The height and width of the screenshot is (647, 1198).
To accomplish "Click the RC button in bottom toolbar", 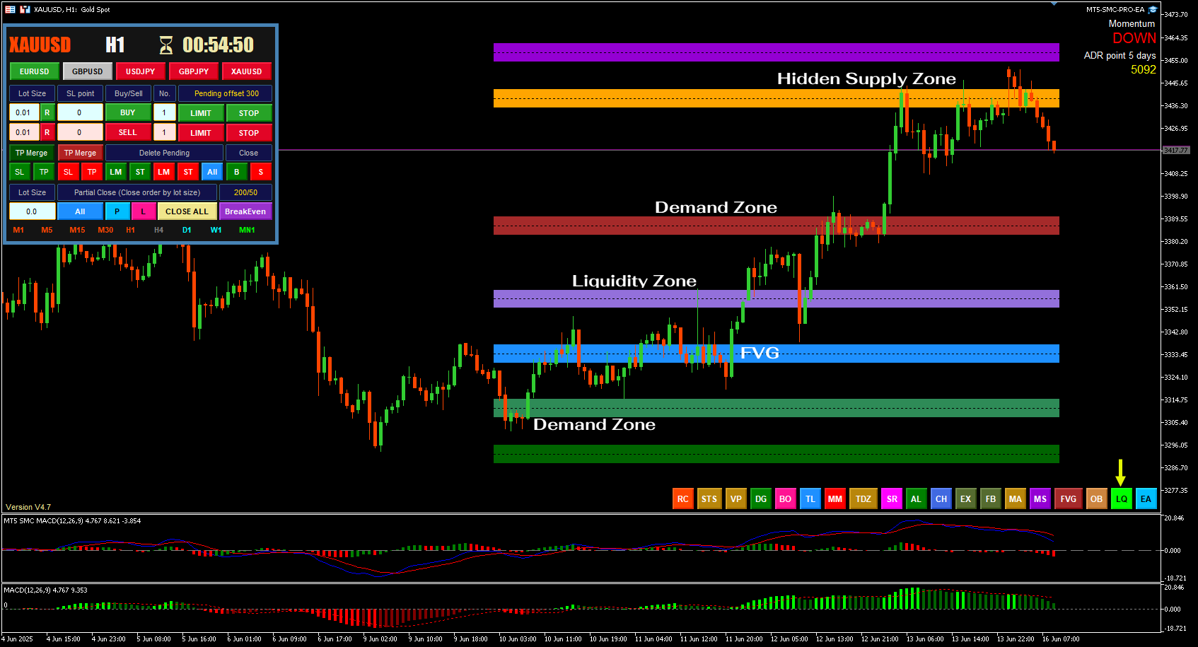I will tap(682, 499).
